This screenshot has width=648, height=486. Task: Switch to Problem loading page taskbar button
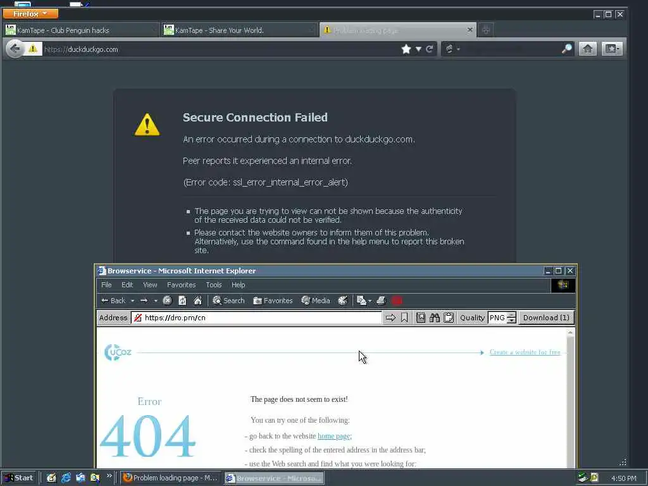pyautogui.click(x=170, y=478)
